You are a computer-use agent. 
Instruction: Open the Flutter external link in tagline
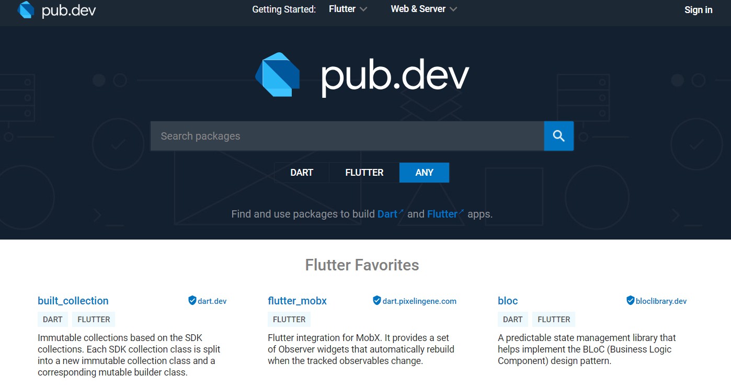point(442,214)
